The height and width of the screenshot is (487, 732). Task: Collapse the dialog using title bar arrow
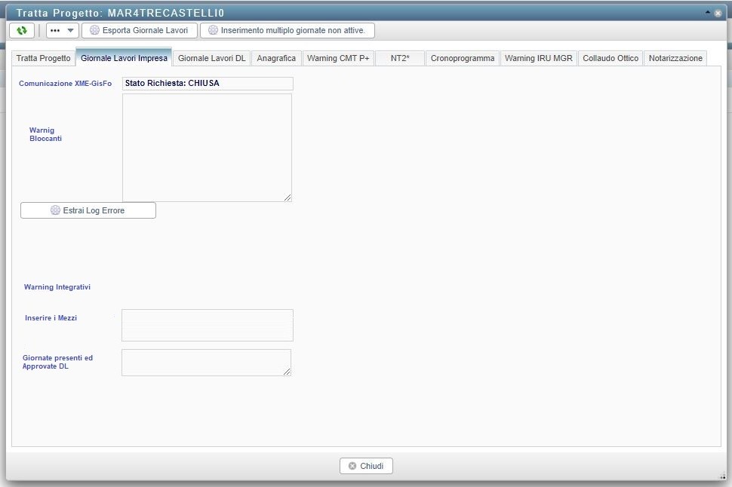click(708, 13)
